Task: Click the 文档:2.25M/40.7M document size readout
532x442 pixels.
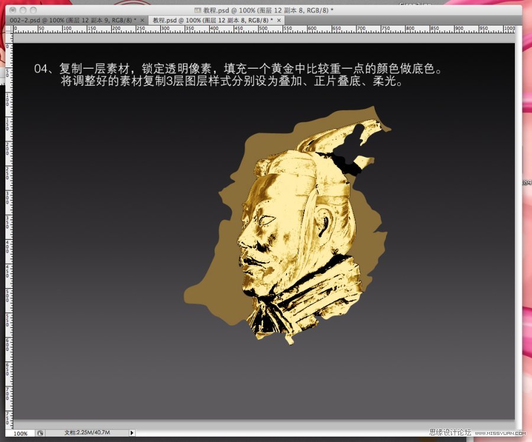Action: click(x=87, y=433)
